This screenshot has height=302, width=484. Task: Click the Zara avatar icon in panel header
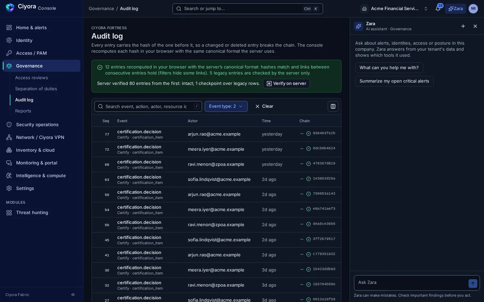(359, 26)
